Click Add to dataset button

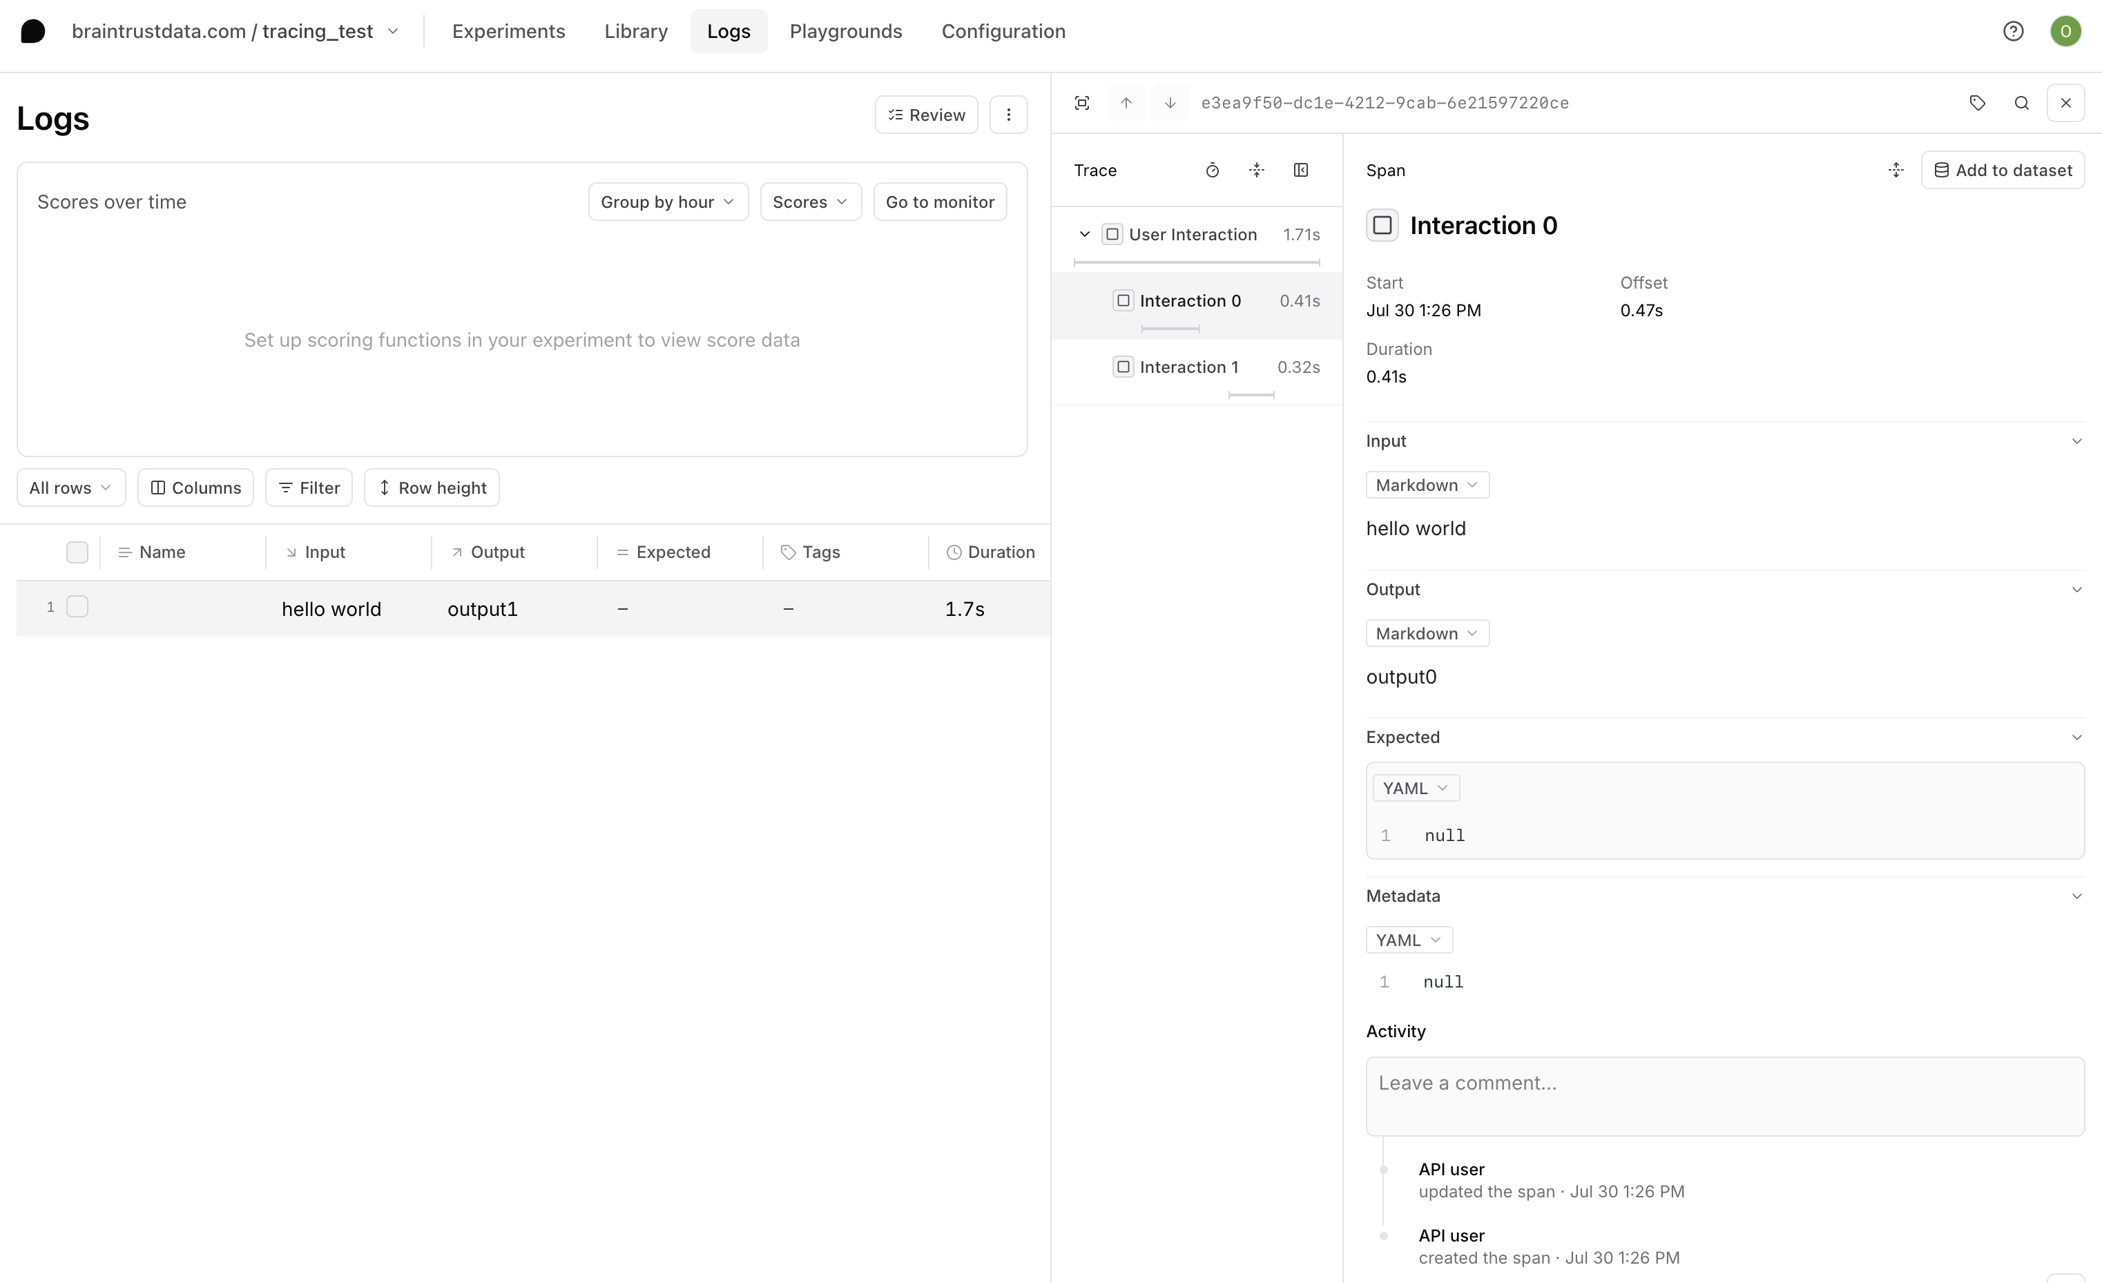[x=2002, y=171]
